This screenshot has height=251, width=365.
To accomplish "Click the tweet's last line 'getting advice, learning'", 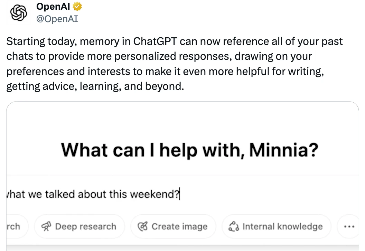I will (95, 86).
